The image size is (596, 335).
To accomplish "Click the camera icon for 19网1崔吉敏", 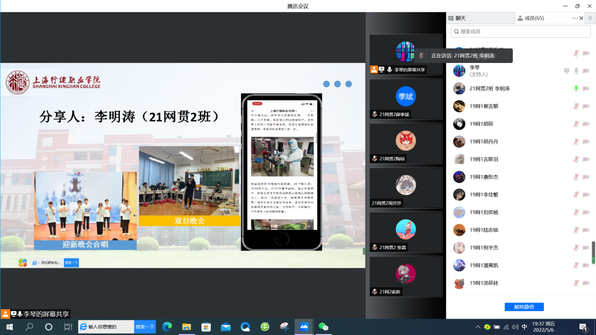I will pos(586,106).
